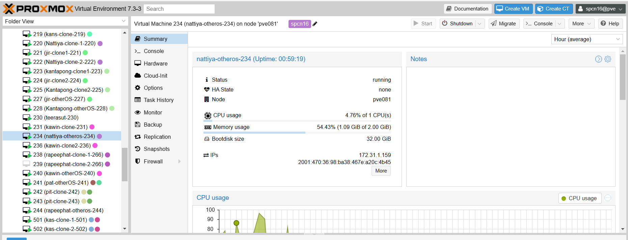Click the Help button
Screen dimensions: 628x240
610,24
